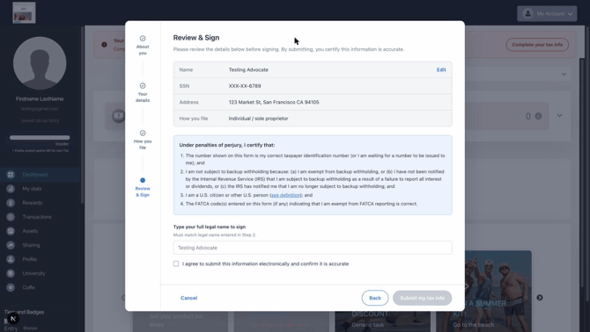Viewport: 590px width, 332px height.
Task: Click the info icon in background panel
Action: tap(538, 116)
